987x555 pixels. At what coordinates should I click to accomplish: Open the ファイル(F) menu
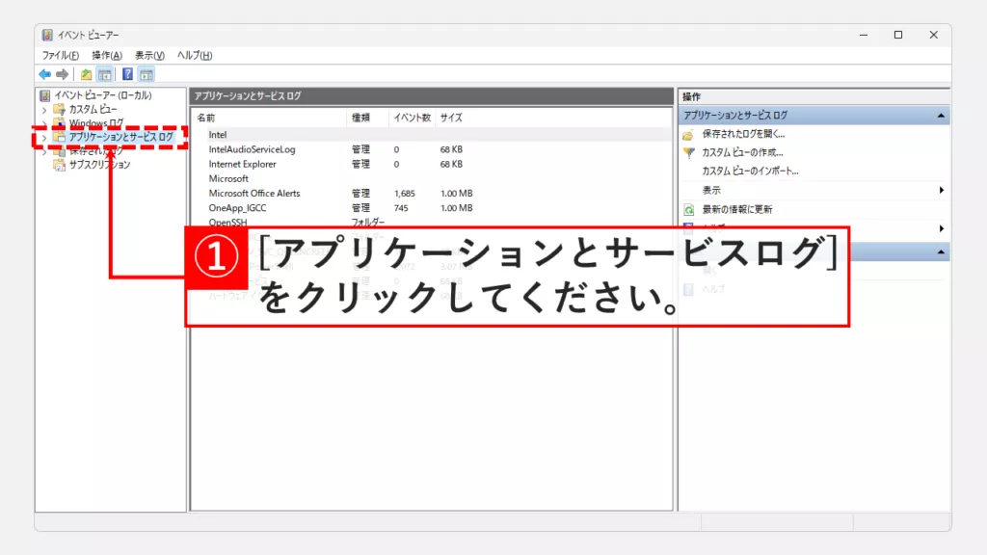tap(60, 55)
